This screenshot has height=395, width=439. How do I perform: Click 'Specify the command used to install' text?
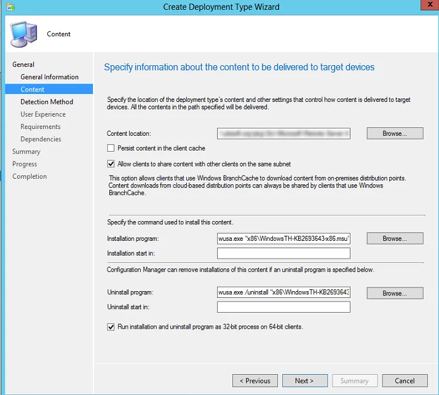coord(170,222)
